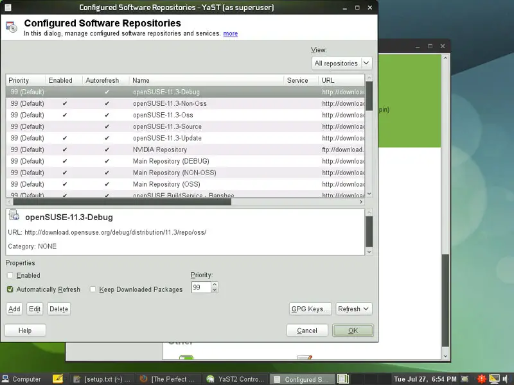
Task: Click the Edit repository button
Action: click(x=35, y=309)
